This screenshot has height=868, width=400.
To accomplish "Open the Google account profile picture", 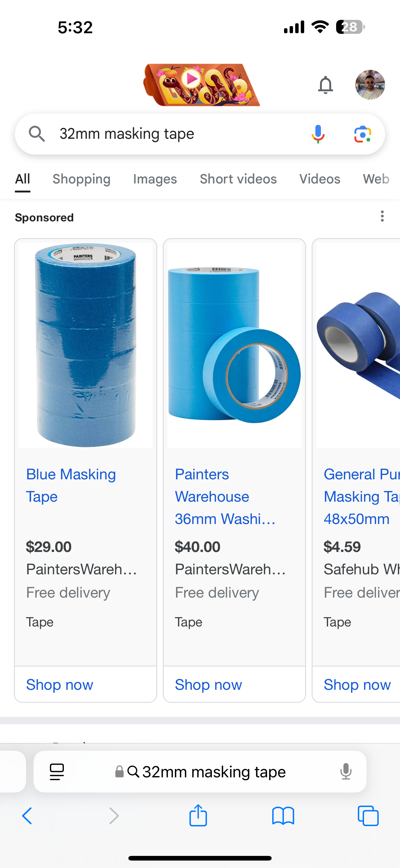I will click(x=370, y=84).
